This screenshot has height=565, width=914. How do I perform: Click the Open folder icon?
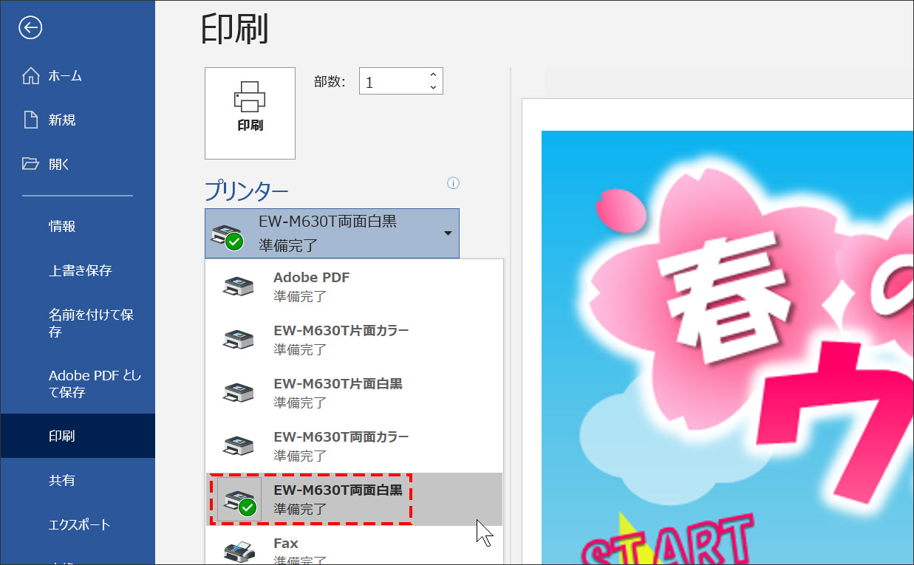(31, 164)
